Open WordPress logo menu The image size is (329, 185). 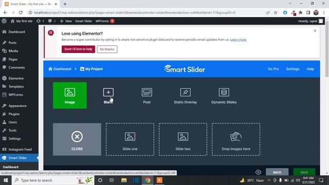[4, 21]
